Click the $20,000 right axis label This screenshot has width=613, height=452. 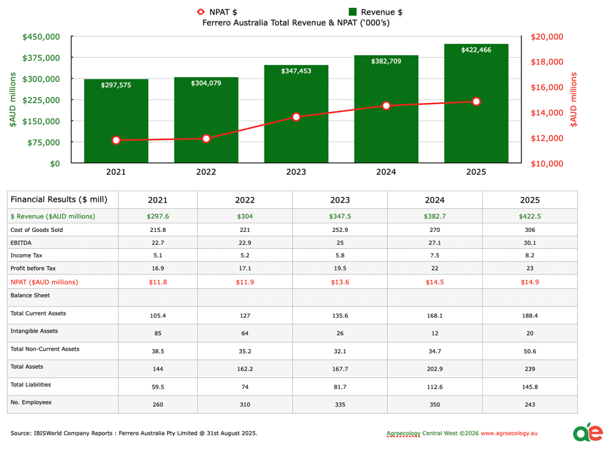pos(547,37)
